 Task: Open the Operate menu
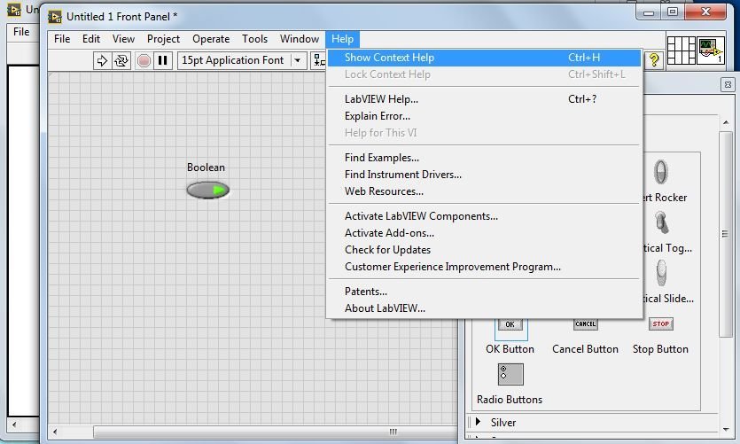click(211, 39)
